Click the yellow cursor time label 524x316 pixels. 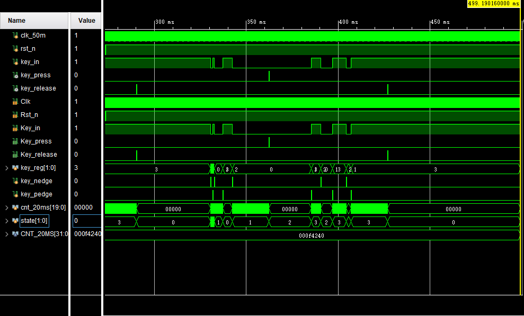coord(493,3)
